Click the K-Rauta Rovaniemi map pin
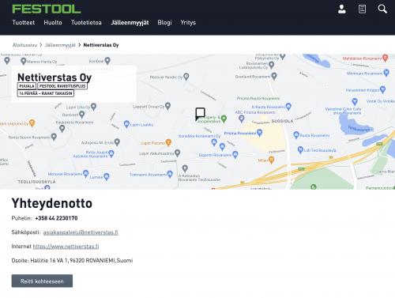This screenshot has height=298, width=395. click(x=288, y=106)
